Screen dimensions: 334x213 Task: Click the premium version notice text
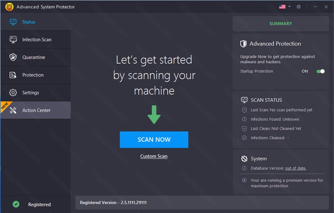click(287, 183)
